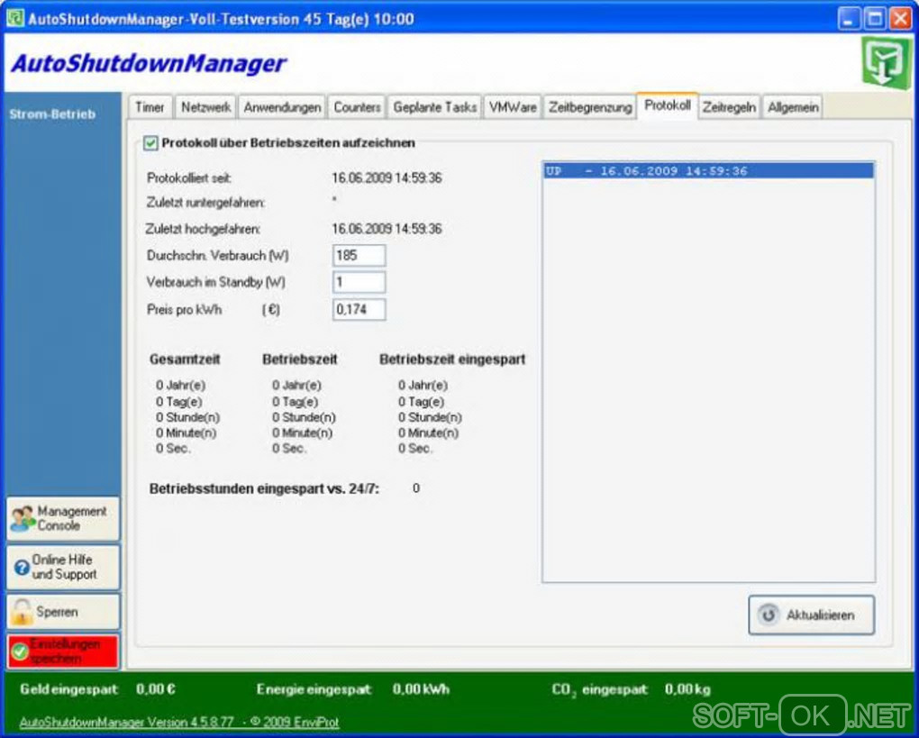Click the Einstellungen speichern button text
The height and width of the screenshot is (738, 919).
65,651
